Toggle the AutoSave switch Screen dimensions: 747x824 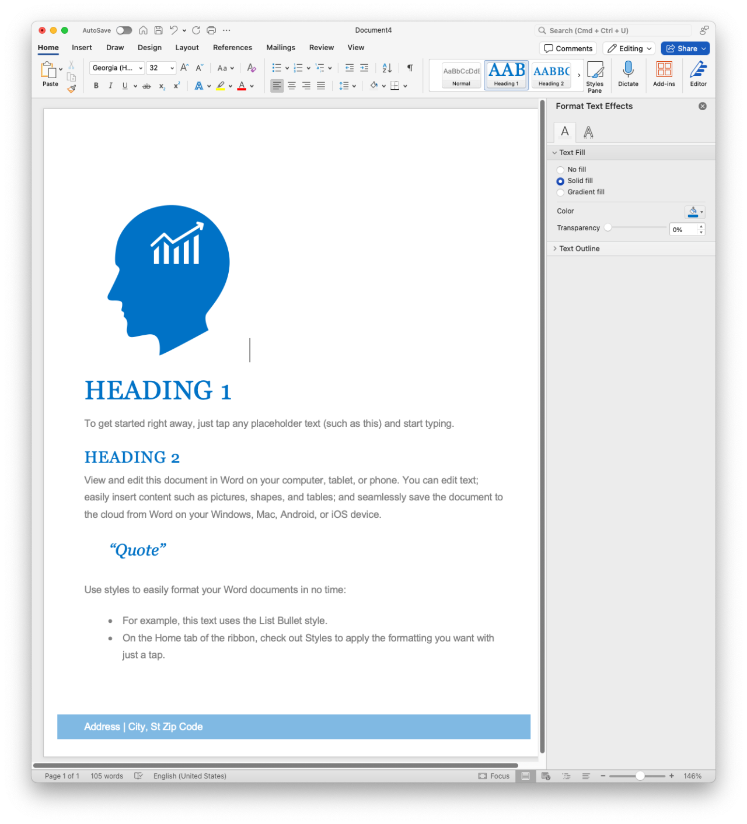(x=124, y=30)
